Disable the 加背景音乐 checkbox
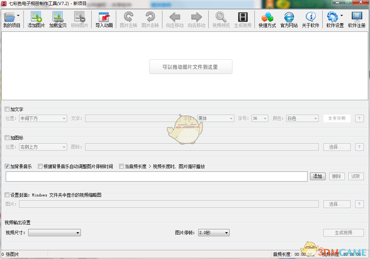This screenshot has width=370, height=259. [x=7, y=166]
